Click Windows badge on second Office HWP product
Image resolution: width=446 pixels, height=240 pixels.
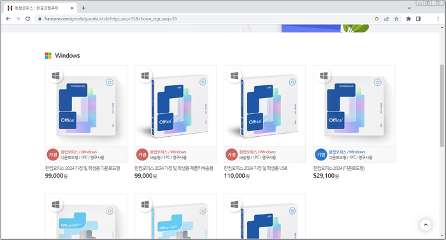click(145, 204)
